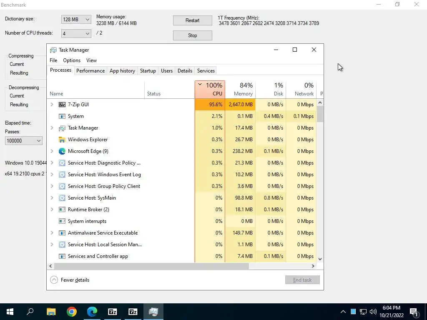Screen dimensions: 427x320
Task: Expand the Runtime Broker (2) group
Action: pyautogui.click(x=52, y=210)
